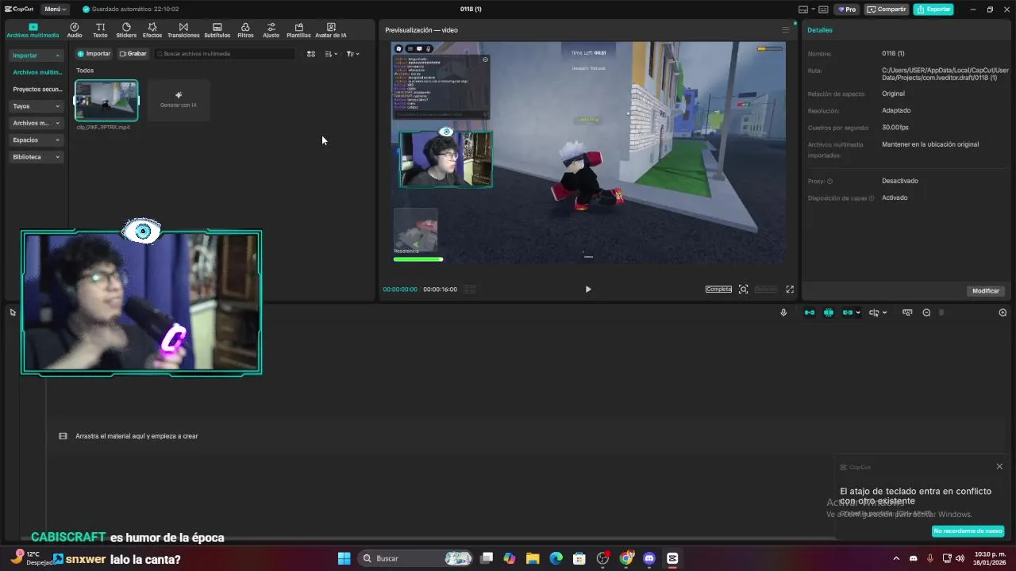Image resolution: width=1016 pixels, height=571 pixels.
Task: Open the linkage options dropdown arrow
Action: 858,312
